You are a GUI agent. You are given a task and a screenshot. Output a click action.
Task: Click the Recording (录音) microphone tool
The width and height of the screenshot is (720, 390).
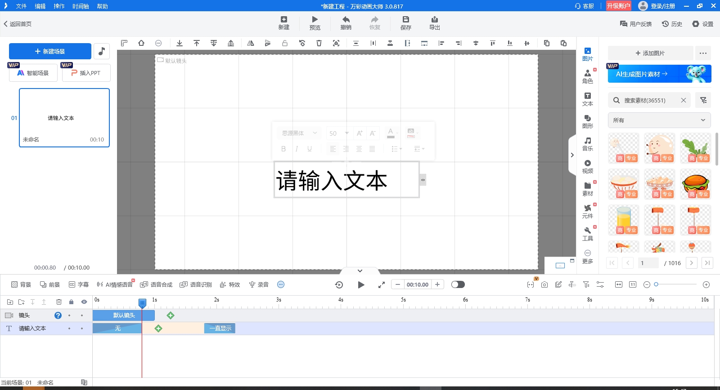(x=259, y=284)
